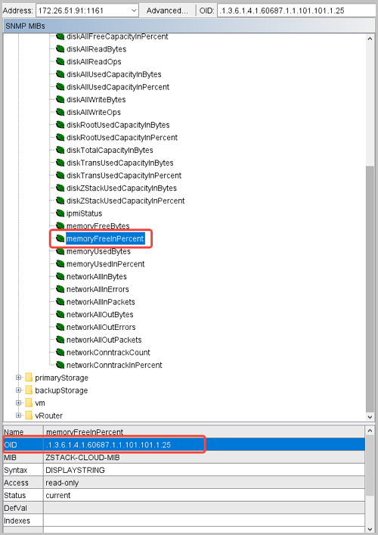
Task: Click the leaf icon next to networkAllOutErrors
Action: pos(60,327)
